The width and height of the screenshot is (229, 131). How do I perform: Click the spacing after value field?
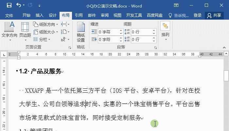(142, 40)
